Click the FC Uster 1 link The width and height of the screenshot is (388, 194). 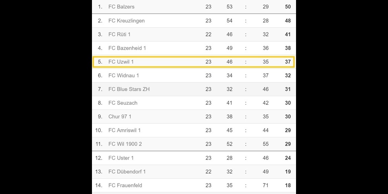pos(121,158)
